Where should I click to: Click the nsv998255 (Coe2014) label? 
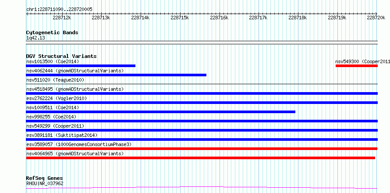51,117
